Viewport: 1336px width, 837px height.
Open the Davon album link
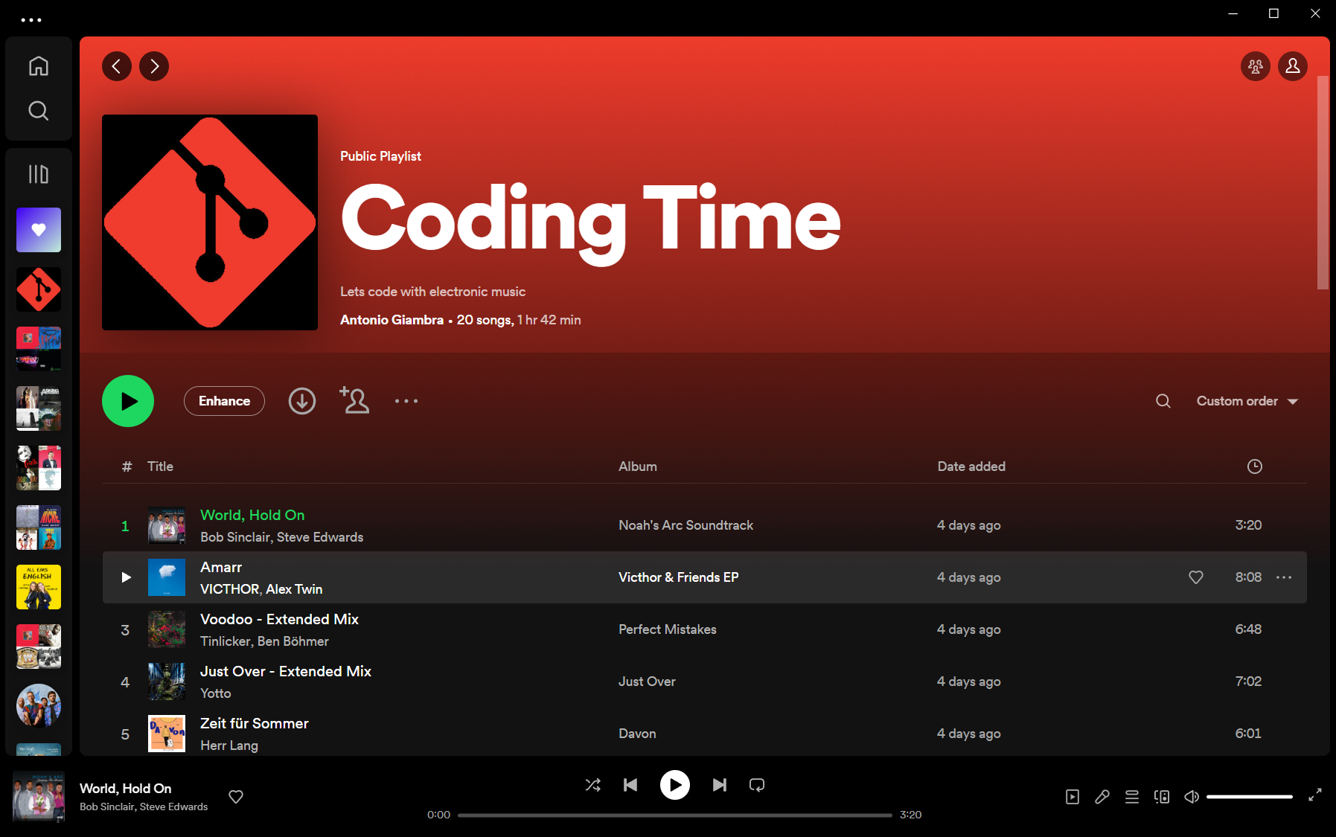click(637, 734)
